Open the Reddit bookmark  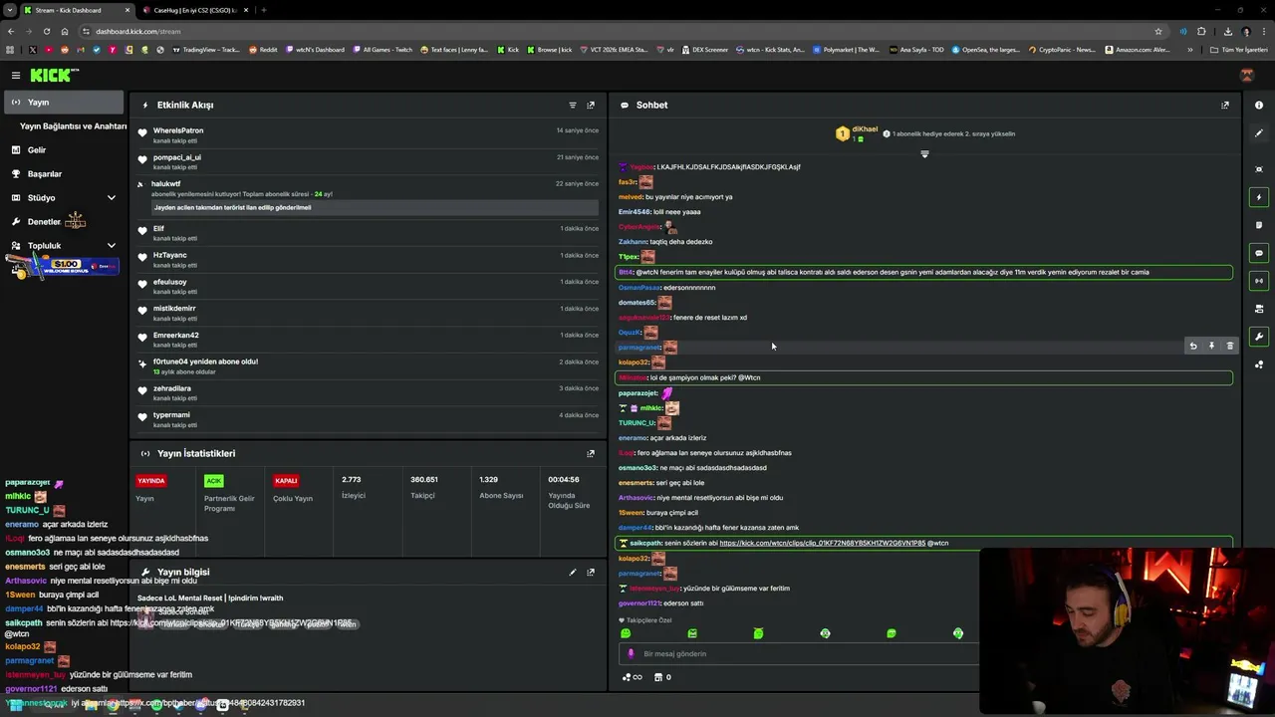coord(263,49)
